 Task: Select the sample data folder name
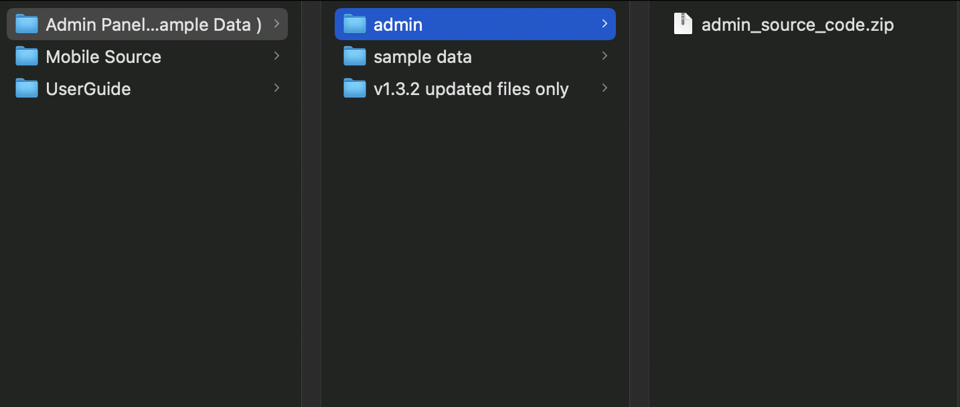(422, 57)
